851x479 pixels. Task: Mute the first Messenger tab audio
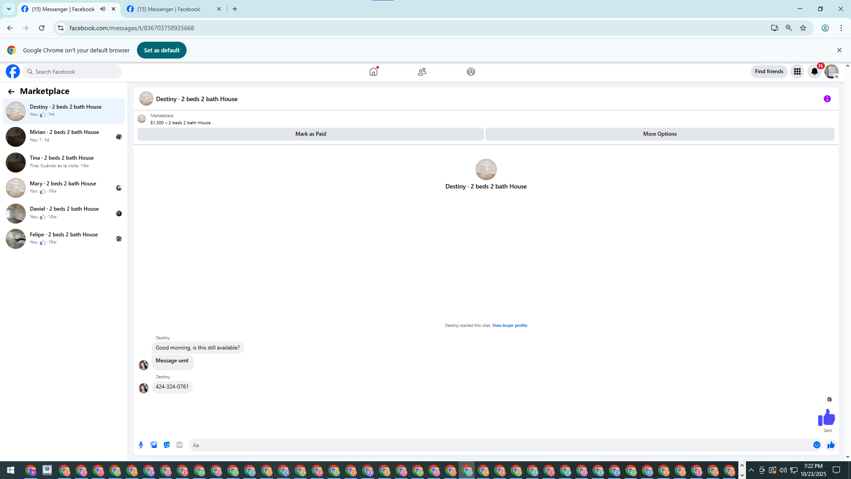[x=103, y=9]
